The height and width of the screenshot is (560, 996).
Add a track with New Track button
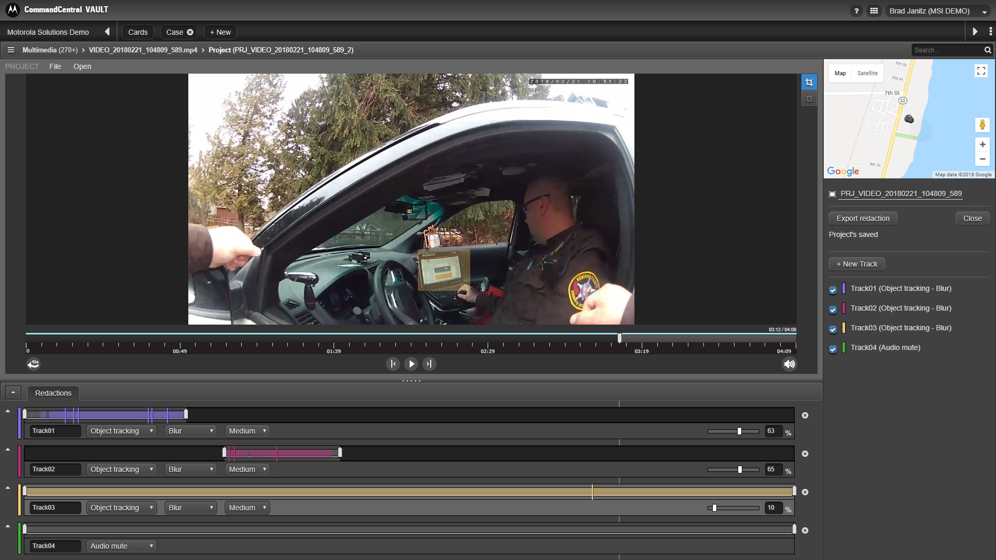[856, 264]
